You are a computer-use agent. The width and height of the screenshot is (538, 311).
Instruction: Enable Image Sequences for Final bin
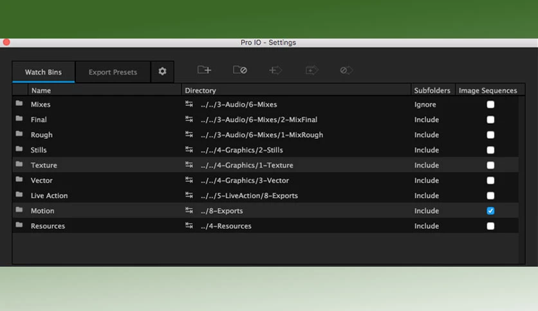pyautogui.click(x=490, y=120)
